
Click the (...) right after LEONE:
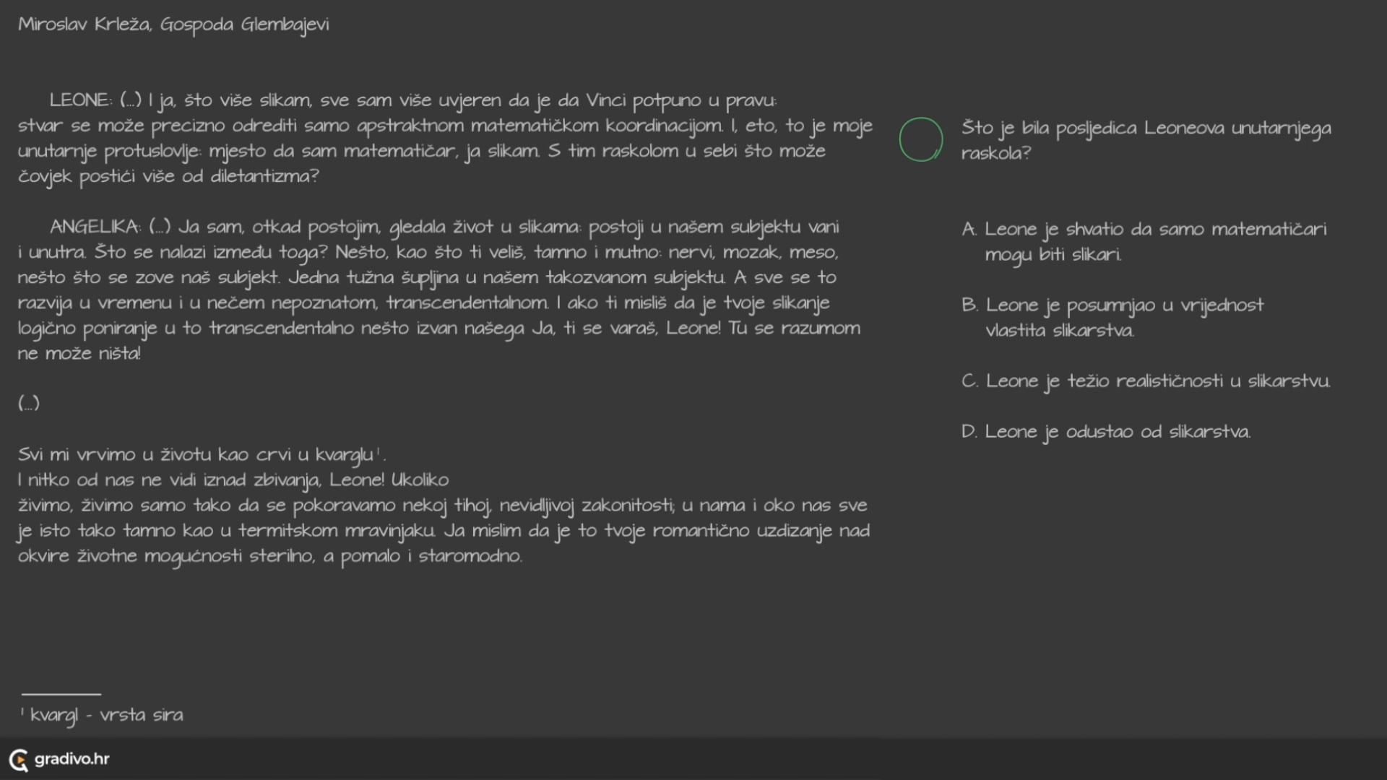131,100
